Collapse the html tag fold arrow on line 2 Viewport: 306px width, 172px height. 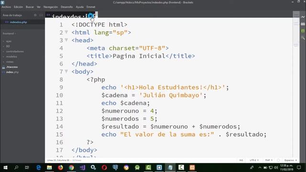point(66,32)
